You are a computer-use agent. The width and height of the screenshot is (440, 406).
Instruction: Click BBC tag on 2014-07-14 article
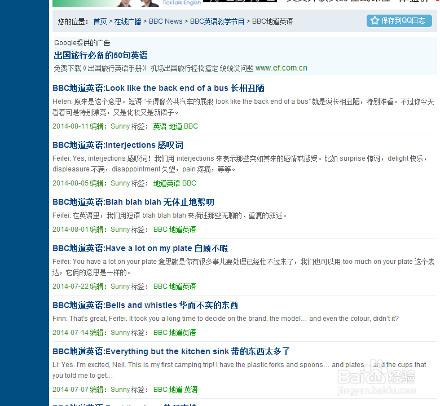click(x=161, y=333)
